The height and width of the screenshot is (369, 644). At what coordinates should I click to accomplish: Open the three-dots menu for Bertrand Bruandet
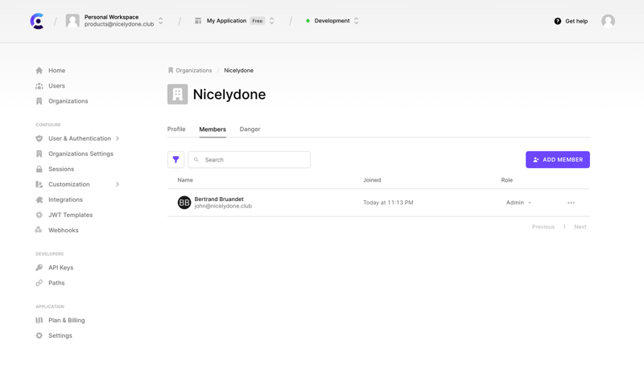pos(571,203)
